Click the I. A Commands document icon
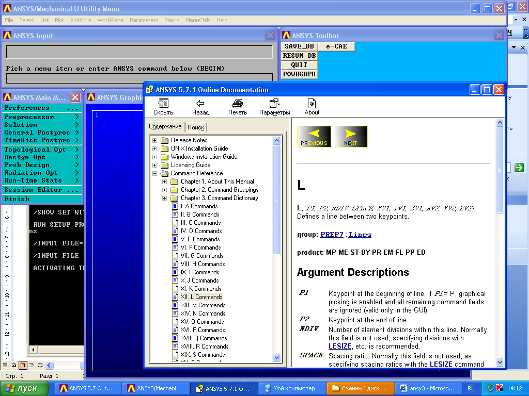Image resolution: width=529 pixels, height=396 pixels. pyautogui.click(x=175, y=206)
